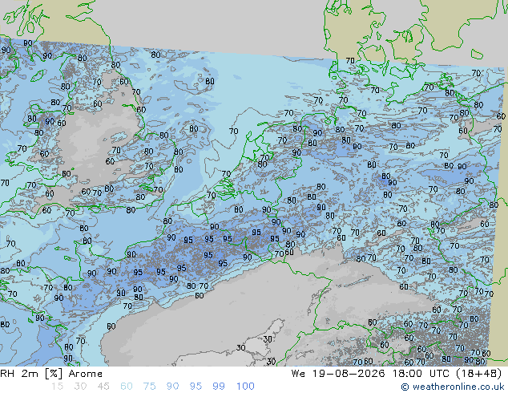Image resolution: width=508 pixels, height=393 pixels.
Task: Open the weatheronline.co.uk copyright link
Action: [x=453, y=387]
